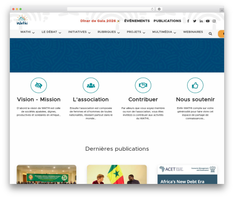Click the 'D'abord la vision de WATHI' text
234x198 pixels.
39,111
